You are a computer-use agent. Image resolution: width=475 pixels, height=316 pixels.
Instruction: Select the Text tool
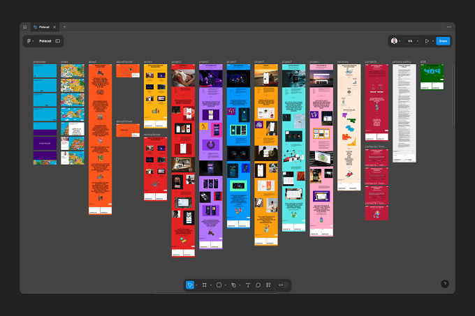pyautogui.click(x=248, y=285)
